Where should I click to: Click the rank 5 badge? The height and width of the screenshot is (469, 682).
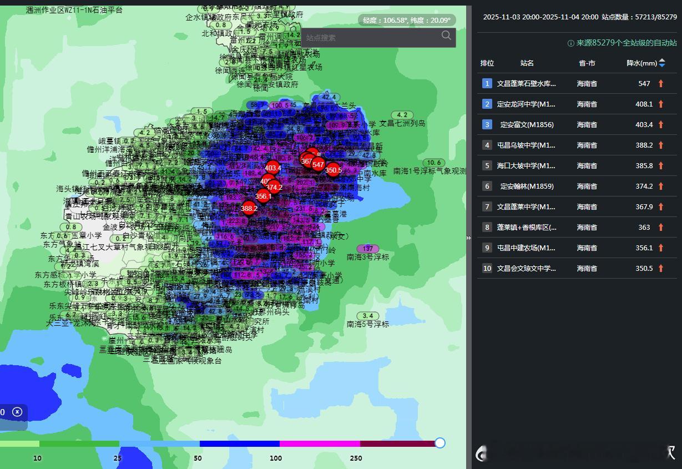[x=487, y=165]
